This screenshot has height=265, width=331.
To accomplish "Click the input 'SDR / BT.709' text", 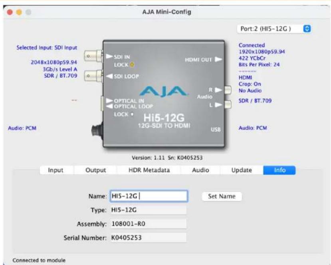I will (61, 76).
